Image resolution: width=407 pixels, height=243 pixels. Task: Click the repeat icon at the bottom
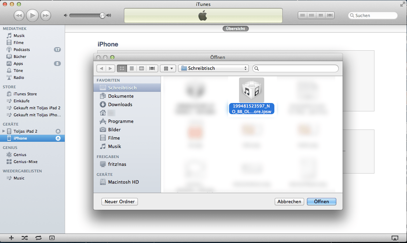[x=38, y=238]
